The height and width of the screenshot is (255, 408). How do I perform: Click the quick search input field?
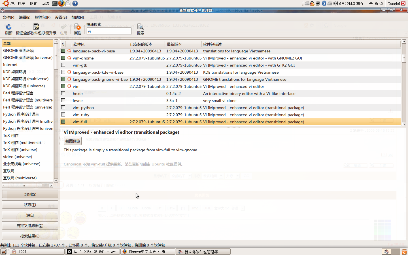(109, 31)
